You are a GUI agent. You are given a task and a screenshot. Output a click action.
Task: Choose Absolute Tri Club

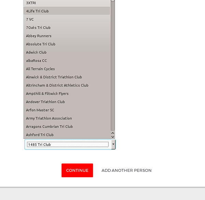(x=67, y=44)
